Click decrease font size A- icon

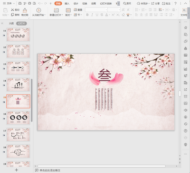[x=128, y=10]
